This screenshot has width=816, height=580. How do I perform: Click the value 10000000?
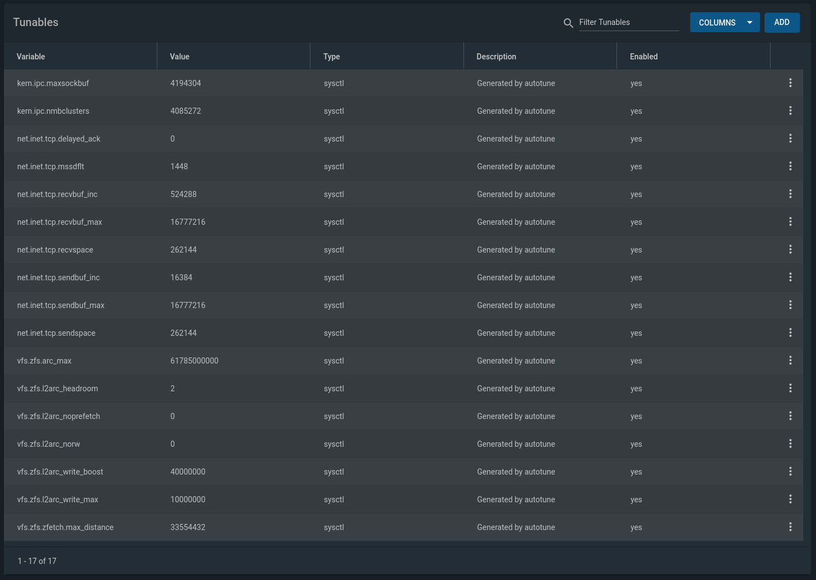tap(188, 500)
